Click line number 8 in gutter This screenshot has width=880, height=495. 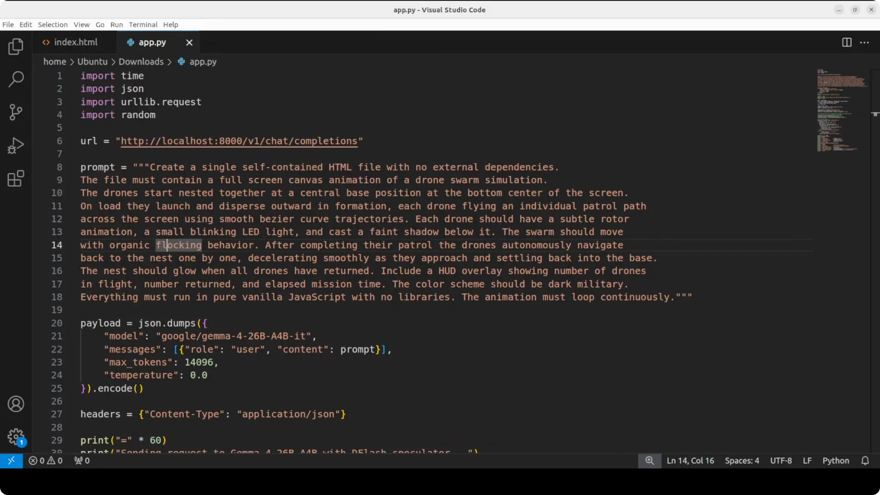click(59, 167)
